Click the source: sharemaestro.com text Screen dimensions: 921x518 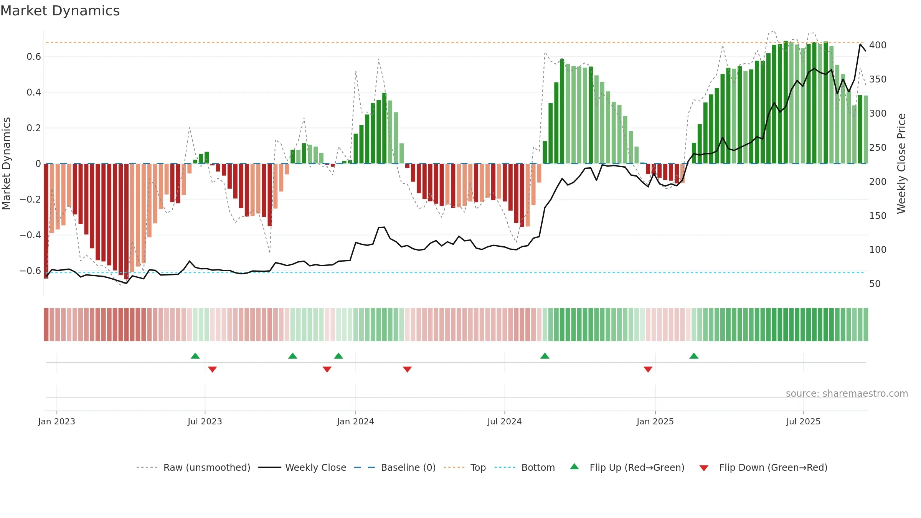pyautogui.click(x=847, y=394)
